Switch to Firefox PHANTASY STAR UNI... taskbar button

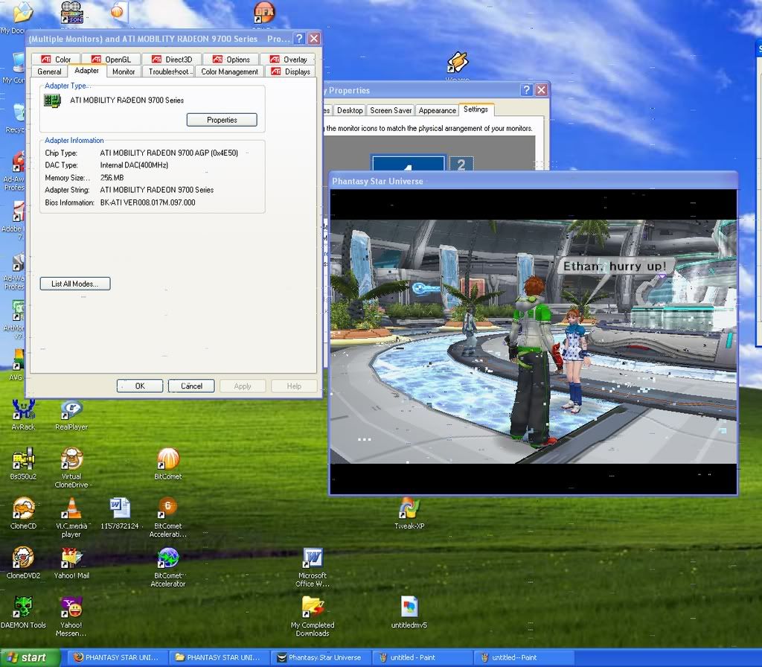117,658
